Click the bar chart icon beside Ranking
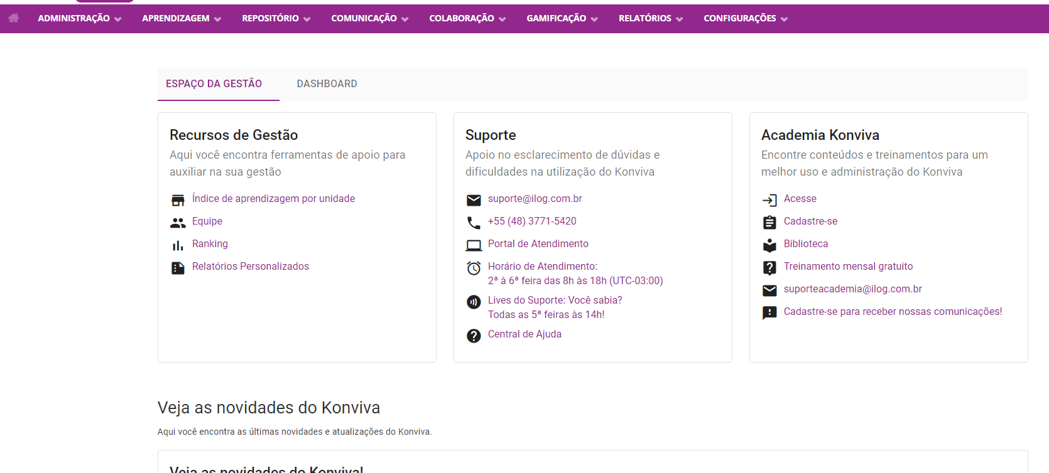 tap(178, 245)
